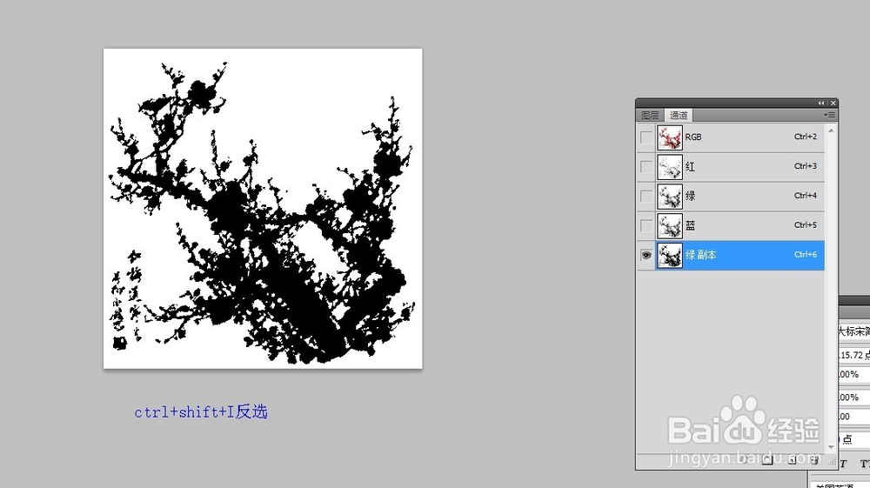
Task: Close the Channels panel
Action: pyautogui.click(x=833, y=104)
